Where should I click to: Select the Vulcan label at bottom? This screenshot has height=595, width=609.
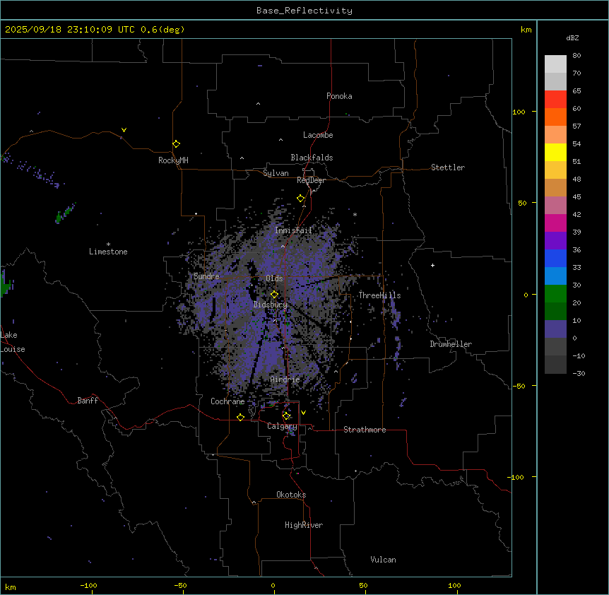383,560
